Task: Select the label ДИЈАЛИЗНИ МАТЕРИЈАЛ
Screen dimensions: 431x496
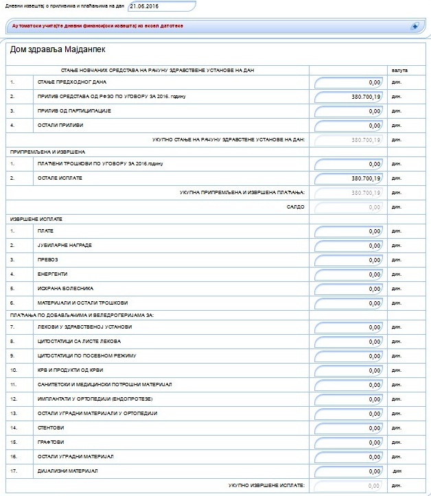Action: [x=67, y=471]
